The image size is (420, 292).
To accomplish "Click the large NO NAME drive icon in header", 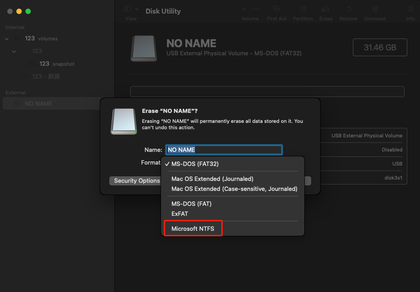I will point(144,49).
